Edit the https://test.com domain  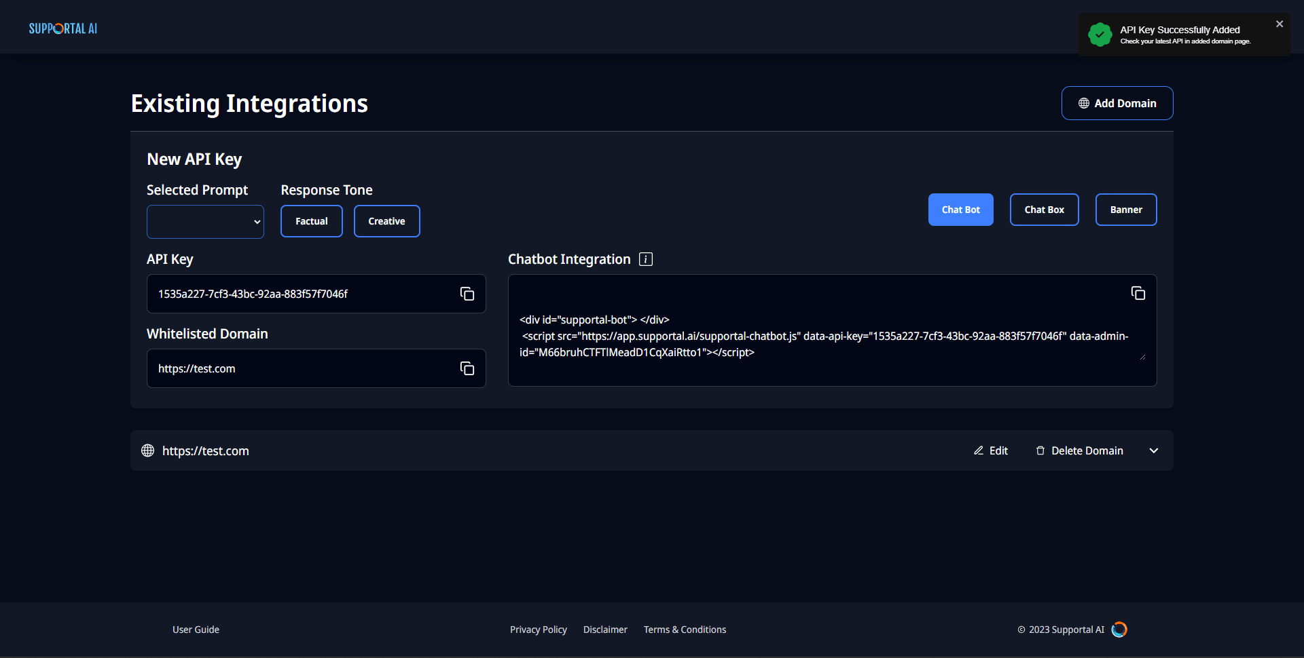click(991, 450)
